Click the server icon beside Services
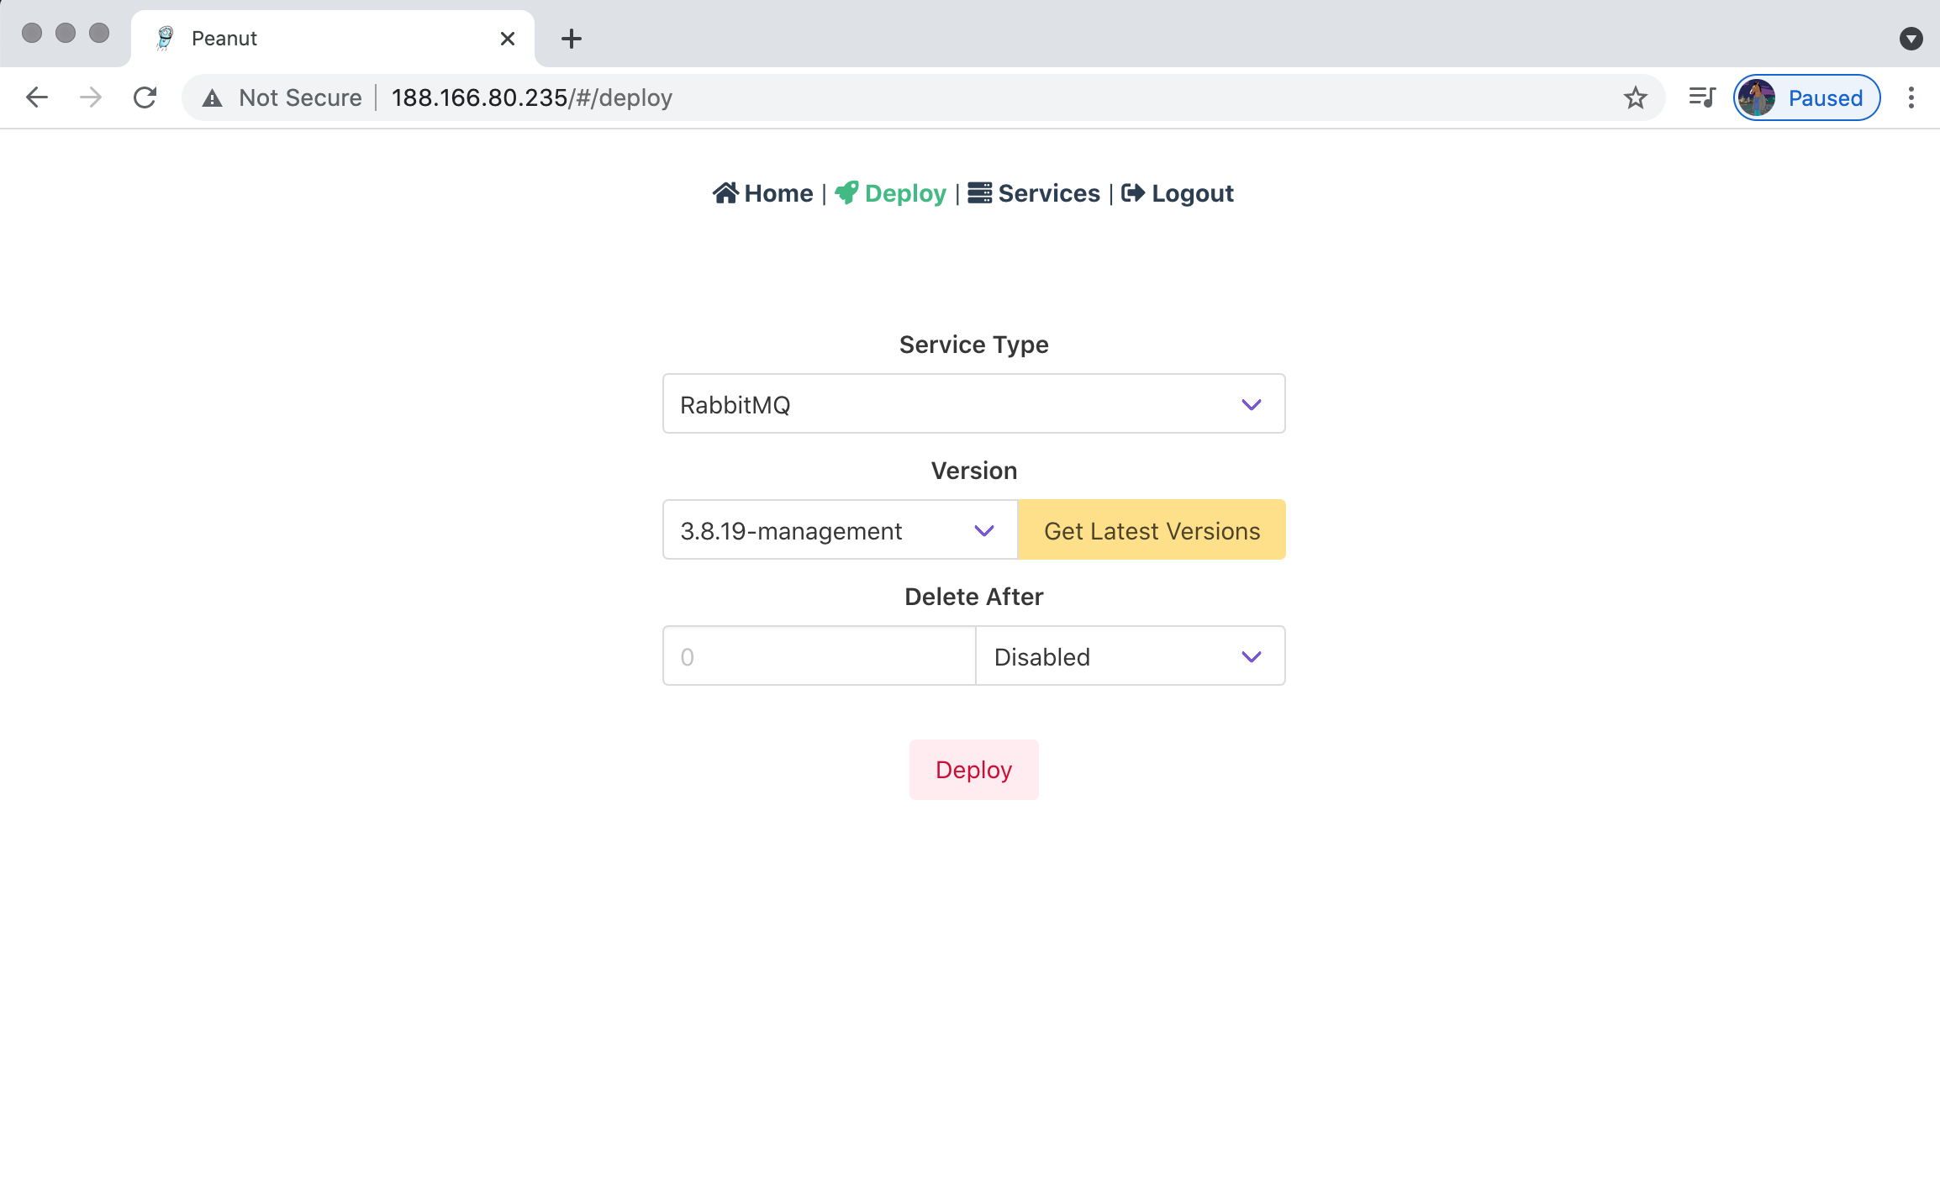Viewport: 1940px width, 1195px height. click(x=980, y=193)
